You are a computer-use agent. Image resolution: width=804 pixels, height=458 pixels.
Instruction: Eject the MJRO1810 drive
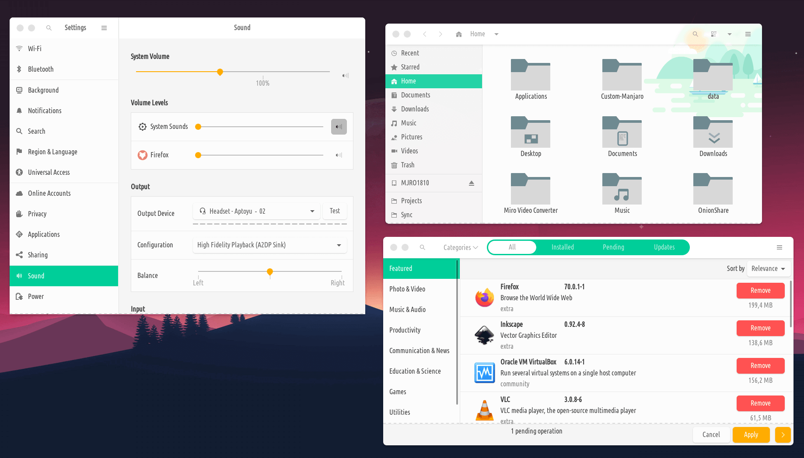pyautogui.click(x=472, y=183)
